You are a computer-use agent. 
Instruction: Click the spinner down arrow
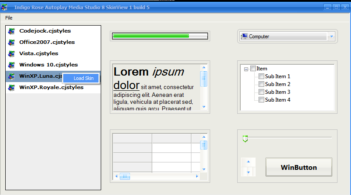point(248,172)
